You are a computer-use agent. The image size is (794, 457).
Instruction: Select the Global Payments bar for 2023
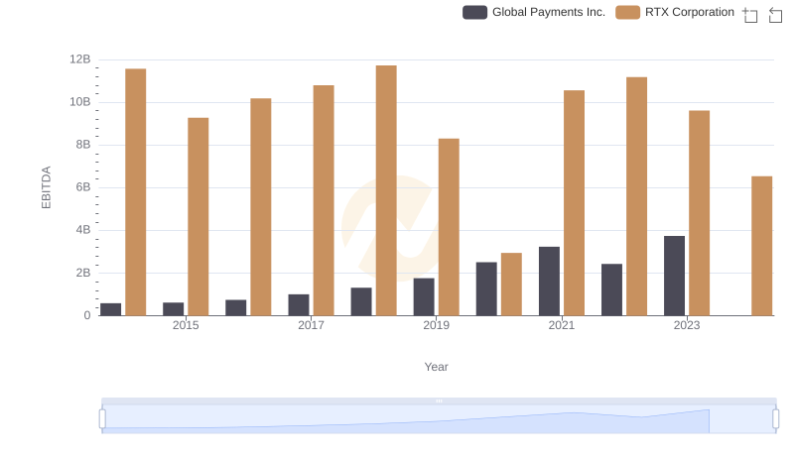point(675,276)
